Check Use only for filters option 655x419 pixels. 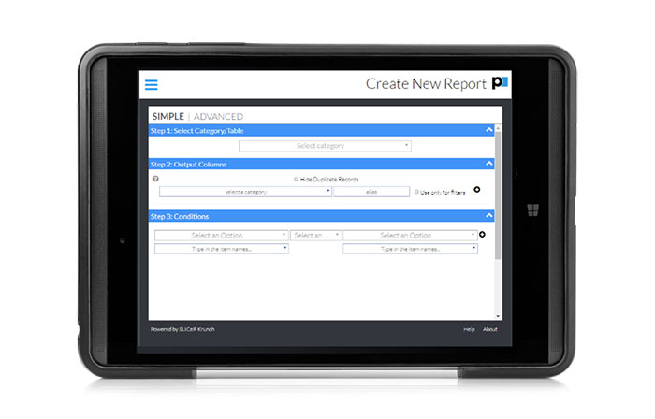click(417, 192)
